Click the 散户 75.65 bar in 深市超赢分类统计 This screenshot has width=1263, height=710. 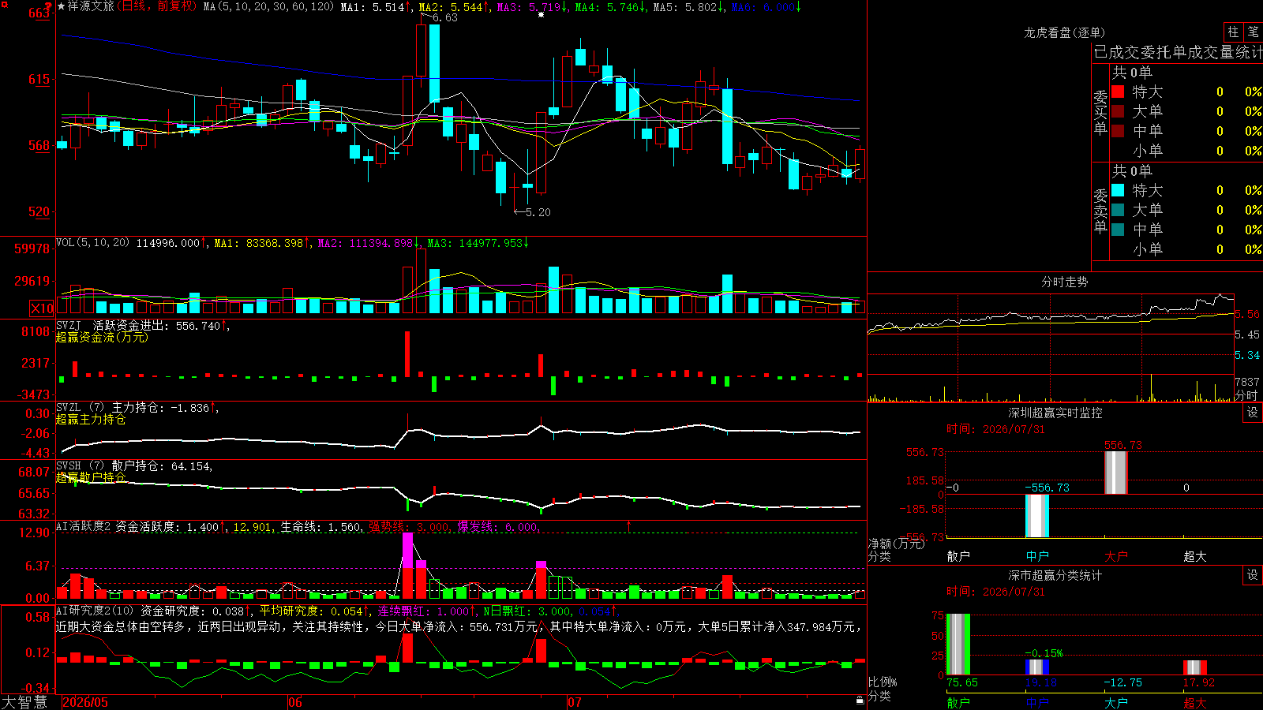(958, 645)
